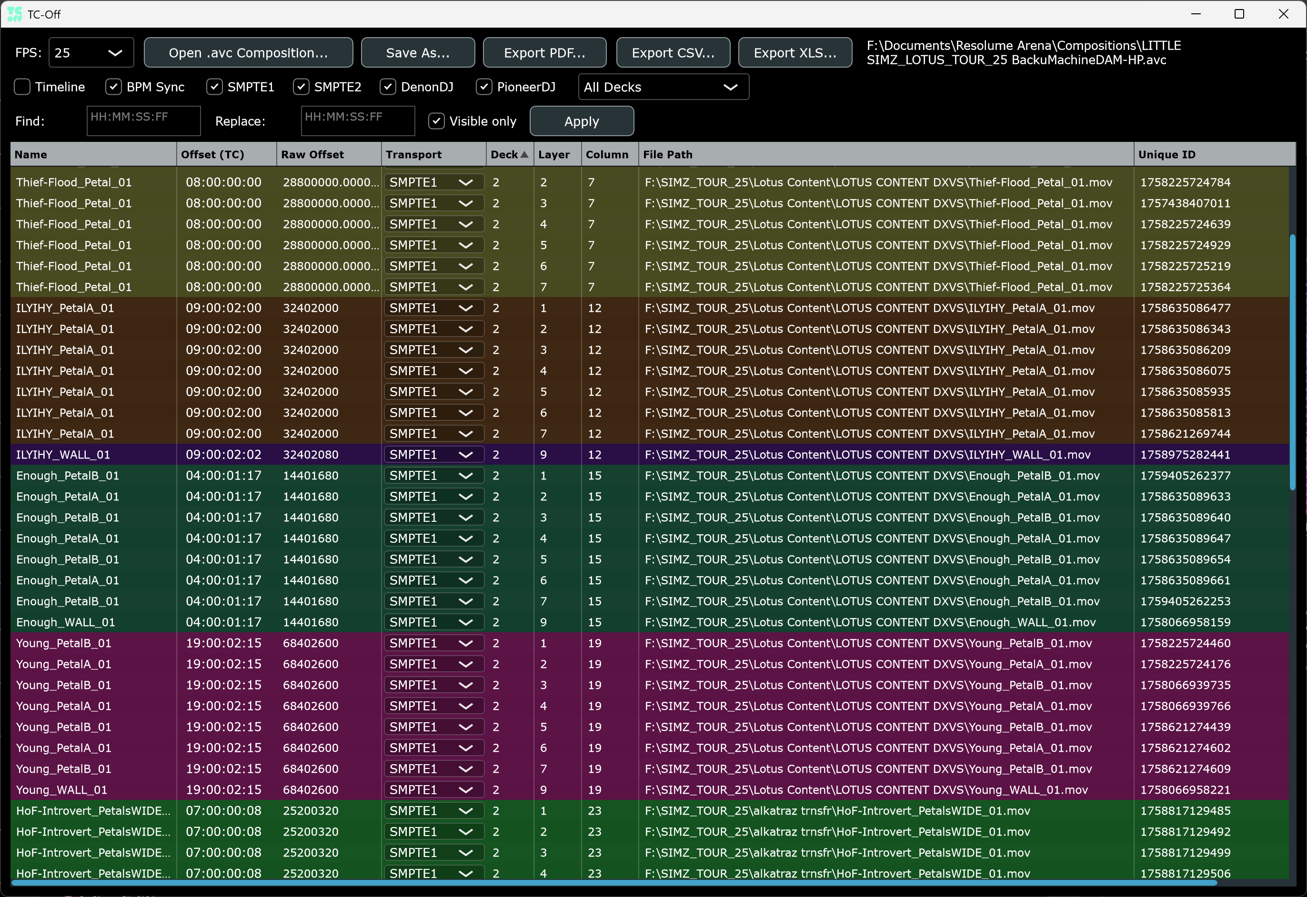Open the FPS 25 dropdown

point(91,53)
